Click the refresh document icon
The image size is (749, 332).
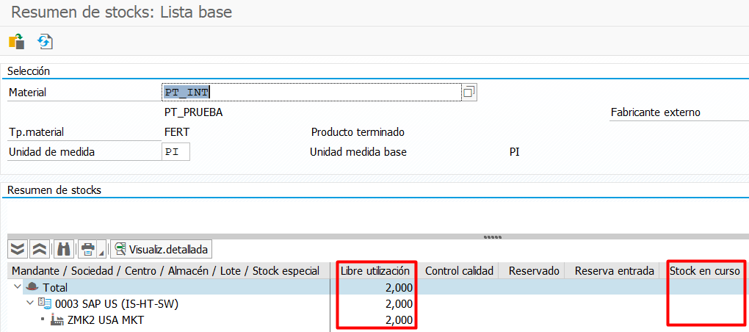coord(45,42)
